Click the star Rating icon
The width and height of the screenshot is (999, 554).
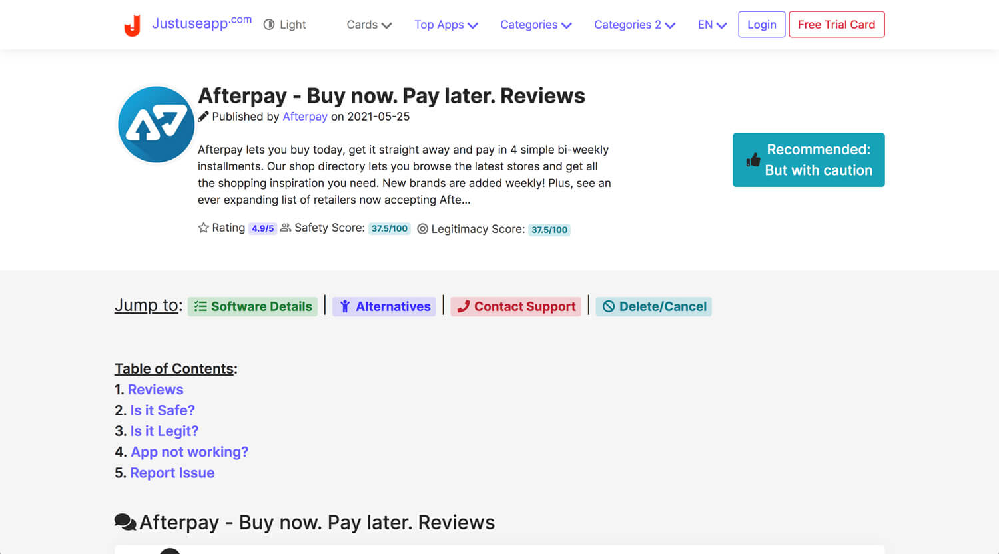point(203,228)
